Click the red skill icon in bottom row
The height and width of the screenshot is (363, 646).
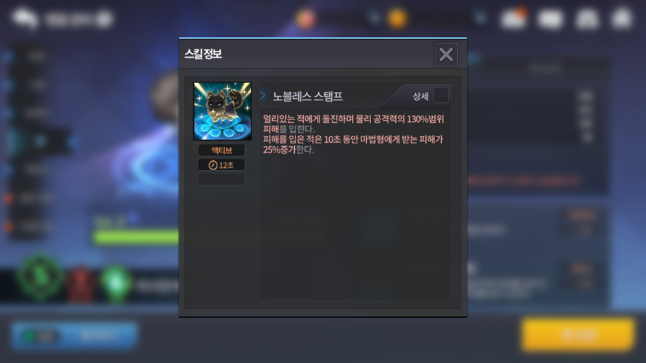click(x=81, y=284)
